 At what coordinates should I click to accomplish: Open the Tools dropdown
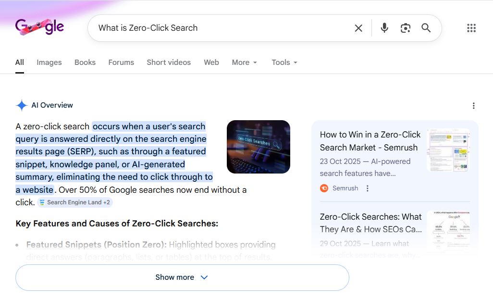pos(283,62)
